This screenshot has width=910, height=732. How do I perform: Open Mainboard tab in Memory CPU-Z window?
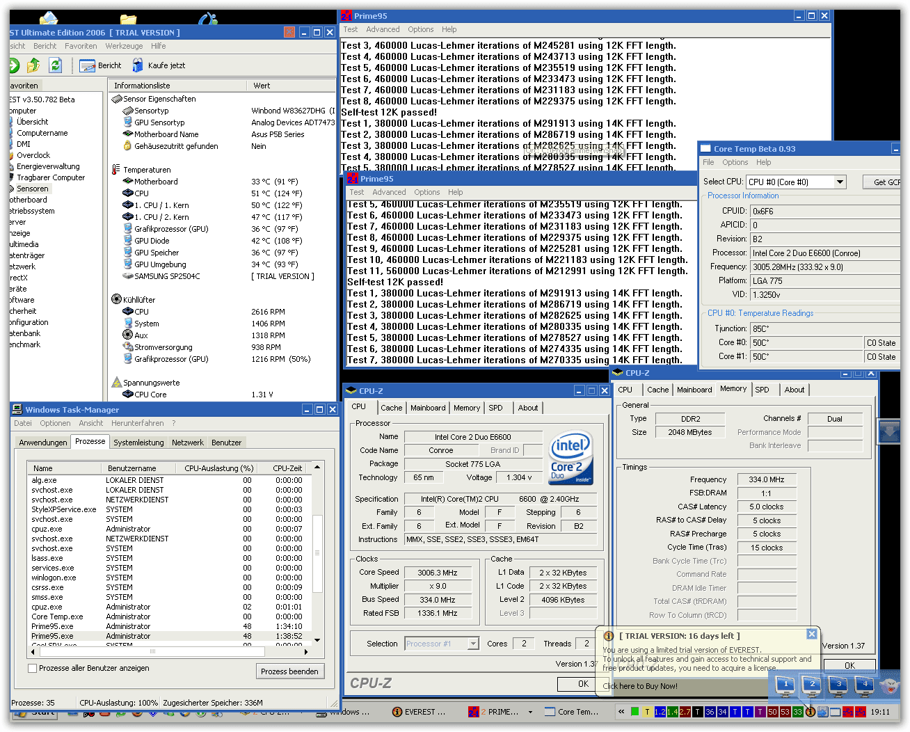tap(694, 390)
